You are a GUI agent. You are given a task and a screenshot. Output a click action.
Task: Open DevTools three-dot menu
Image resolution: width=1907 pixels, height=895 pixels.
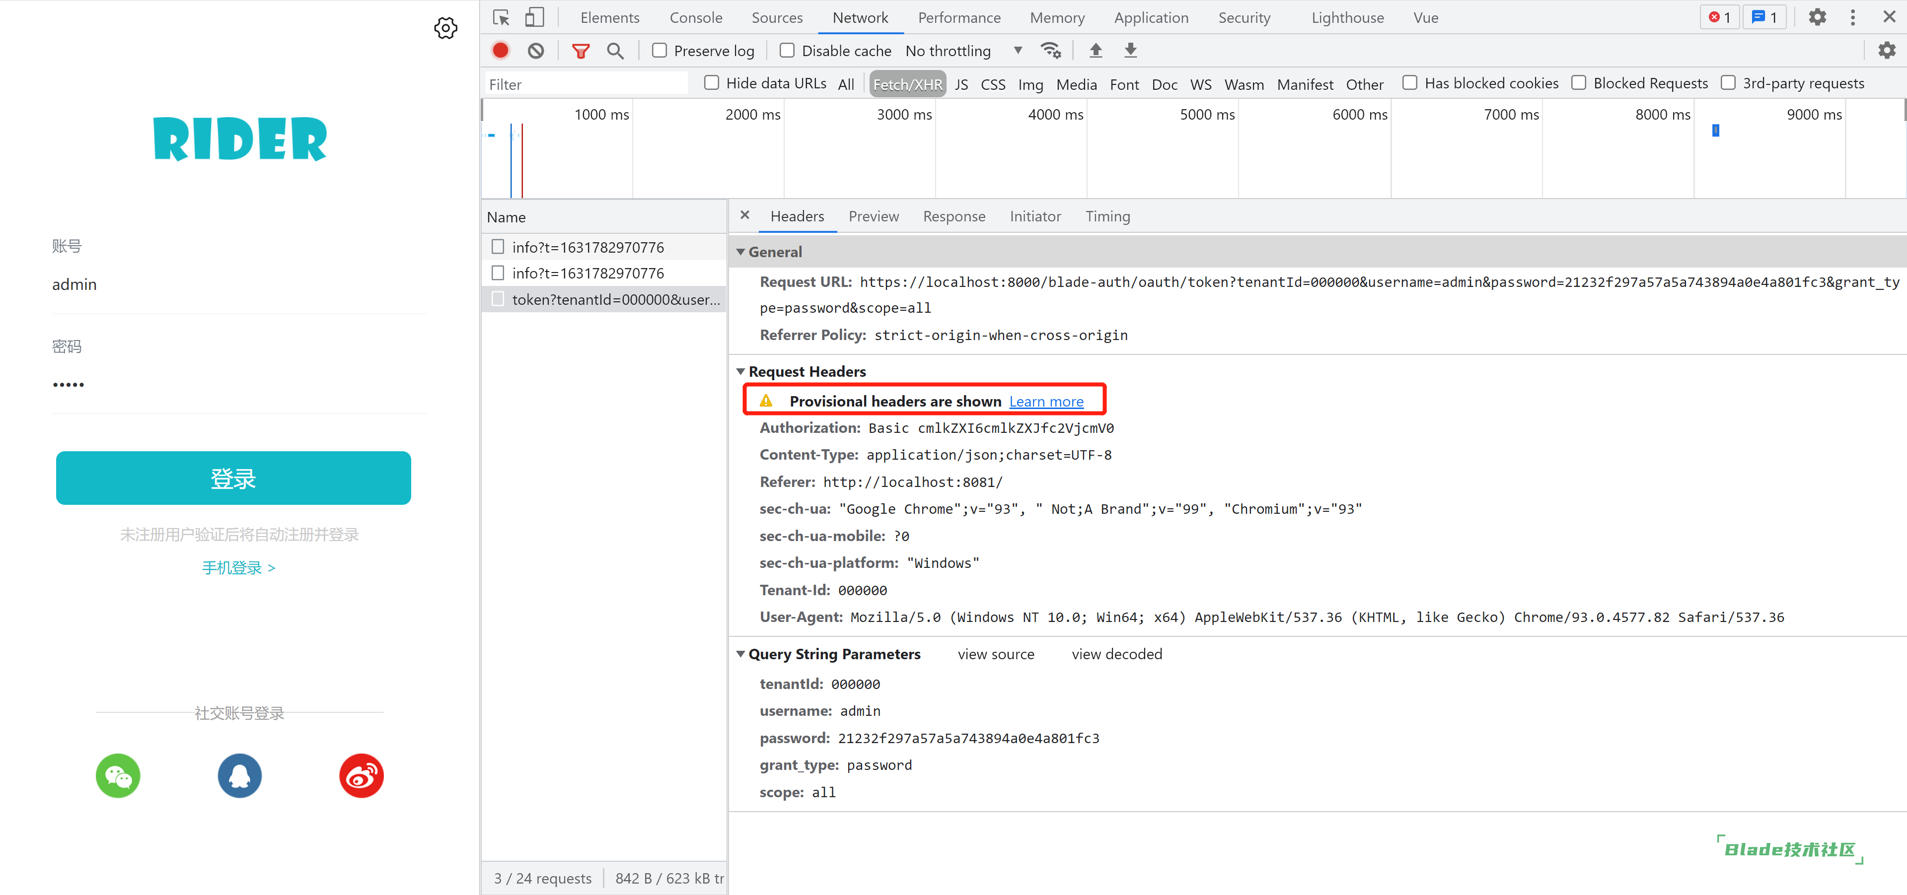click(x=1853, y=17)
